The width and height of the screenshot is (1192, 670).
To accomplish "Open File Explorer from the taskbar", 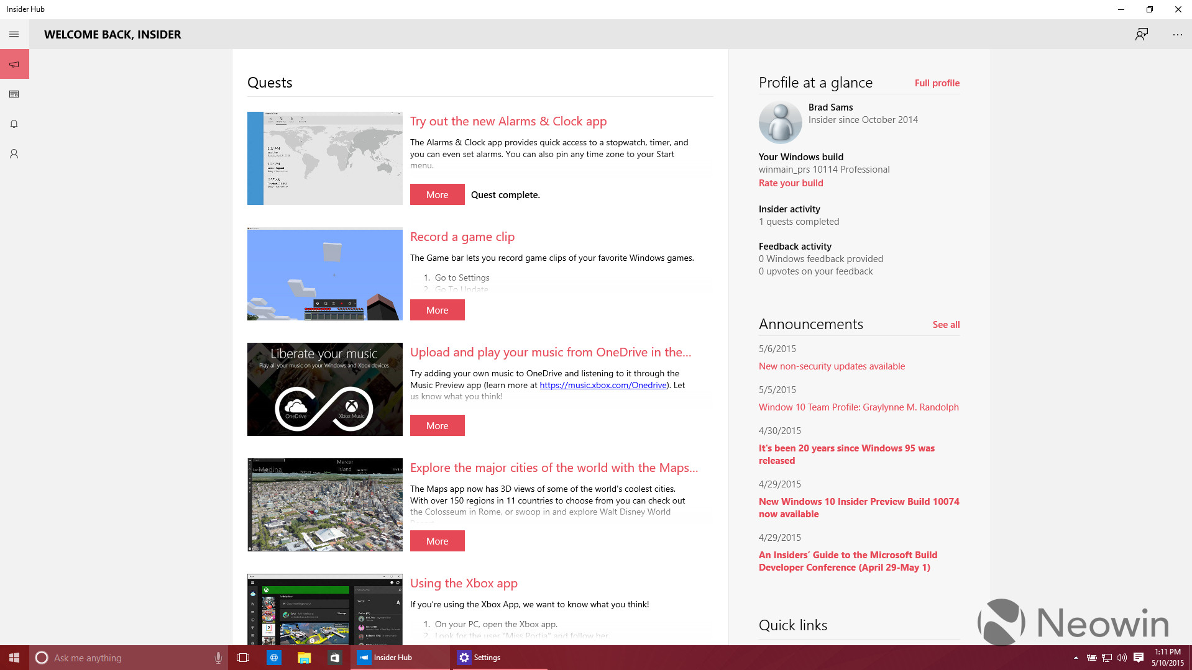I will pyautogui.click(x=304, y=658).
